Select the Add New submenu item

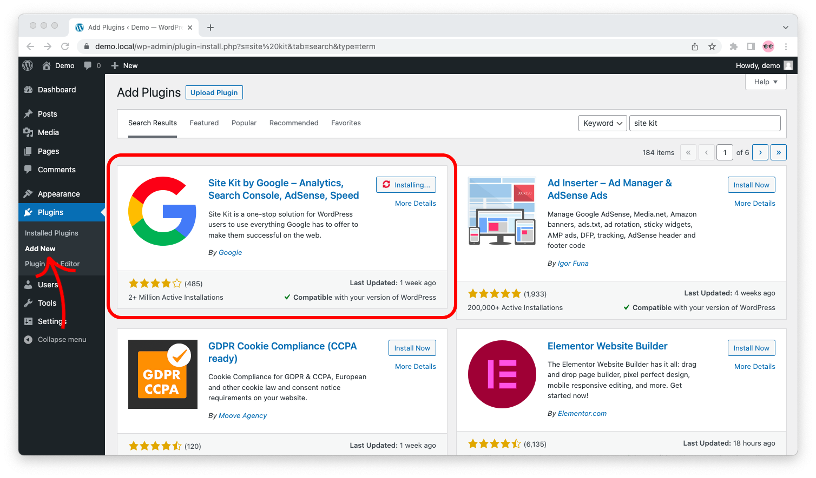pos(40,248)
